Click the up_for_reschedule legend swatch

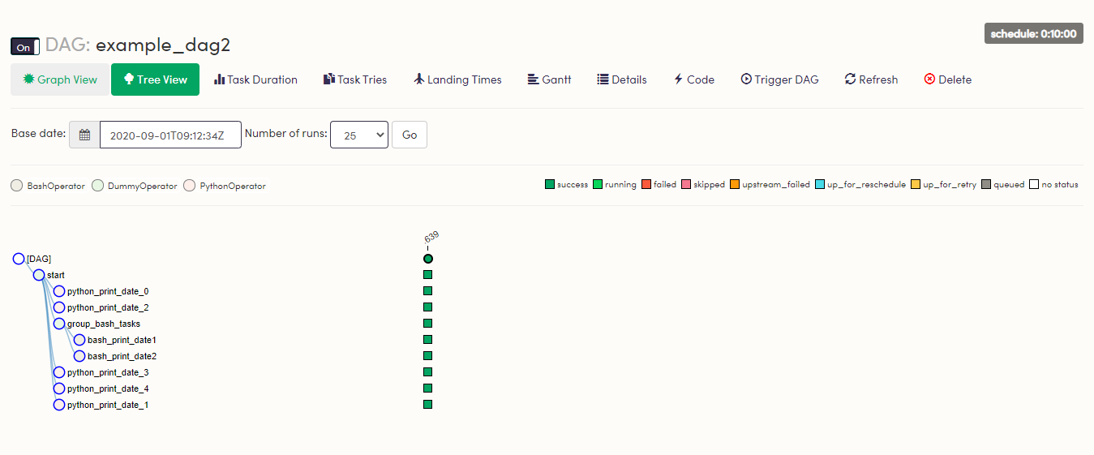pyautogui.click(x=820, y=184)
